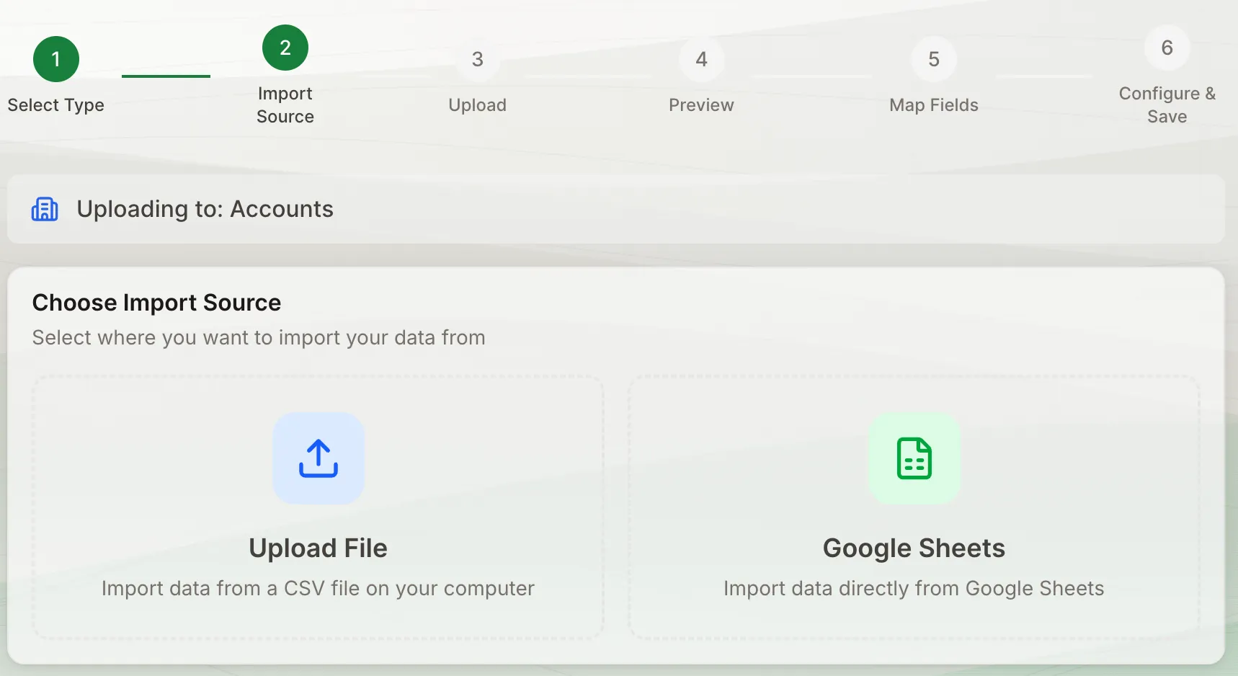This screenshot has height=676, width=1238.
Task: Select the Google Sheets import card
Action: [914, 504]
